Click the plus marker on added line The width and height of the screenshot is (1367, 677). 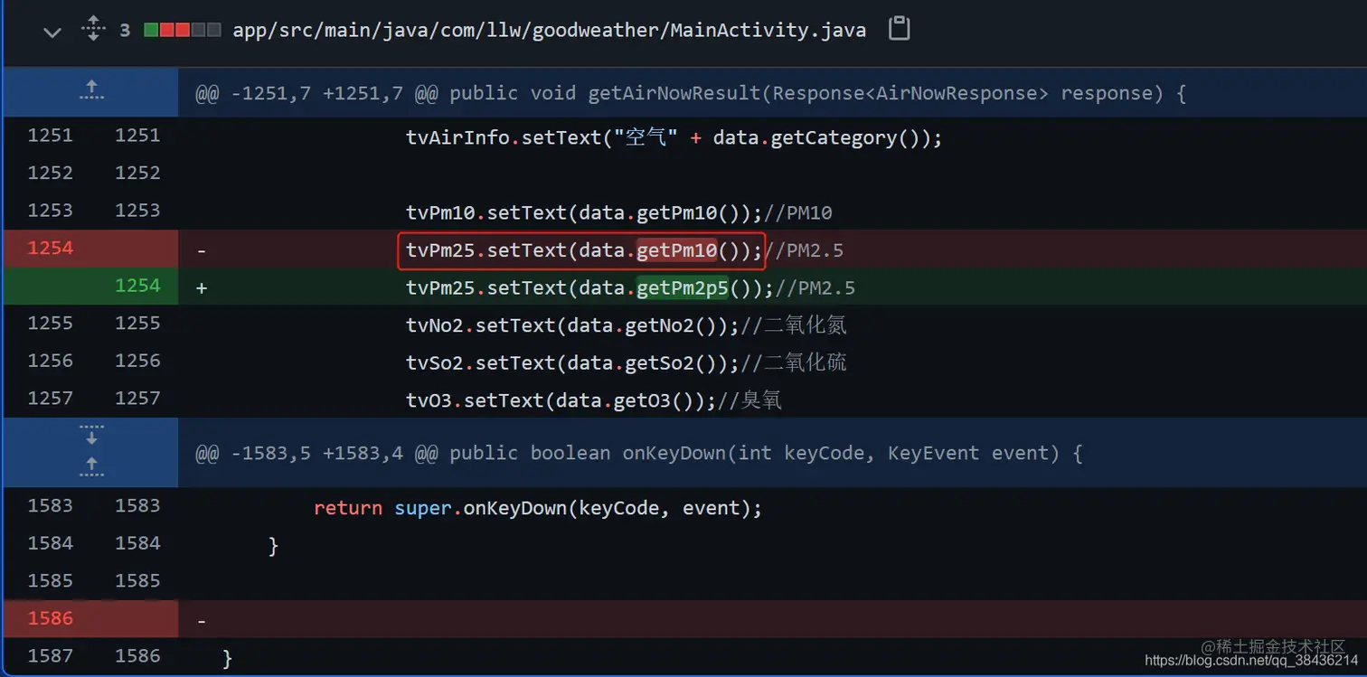202,288
